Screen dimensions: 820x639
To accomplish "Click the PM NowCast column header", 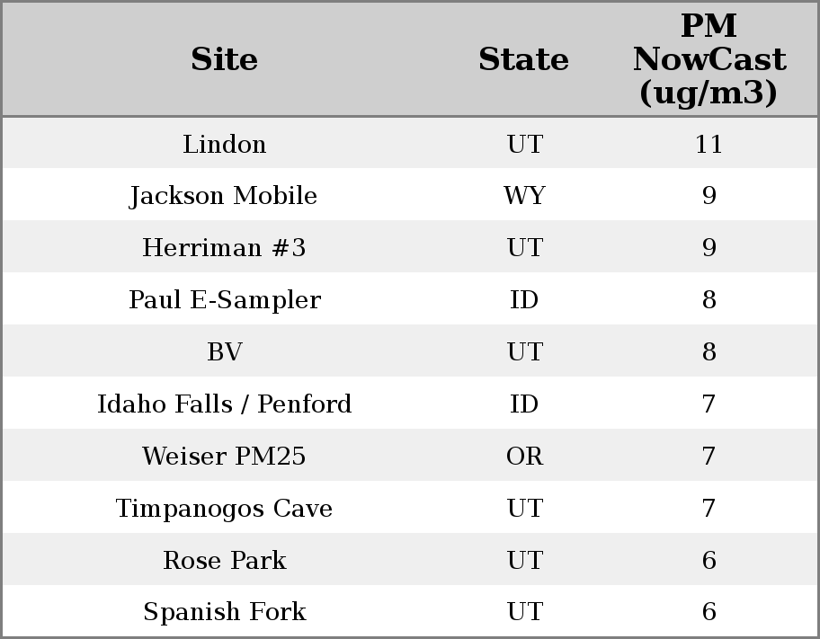I will tap(709, 60).
